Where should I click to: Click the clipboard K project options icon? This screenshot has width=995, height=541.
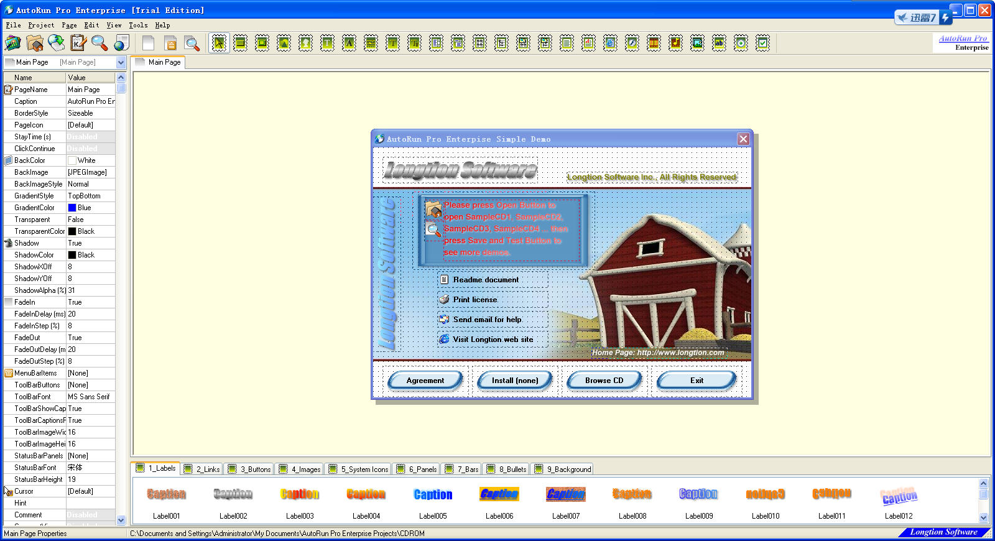tap(78, 43)
